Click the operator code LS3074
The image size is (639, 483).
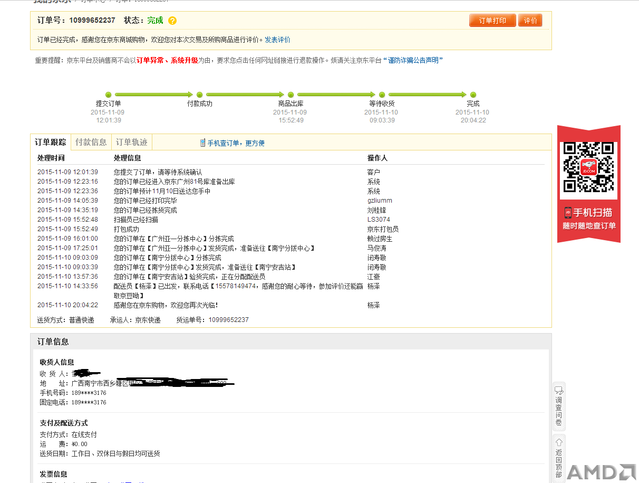(379, 220)
